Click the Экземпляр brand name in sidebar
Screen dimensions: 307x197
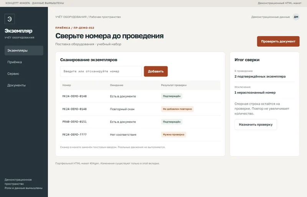(x=18, y=31)
